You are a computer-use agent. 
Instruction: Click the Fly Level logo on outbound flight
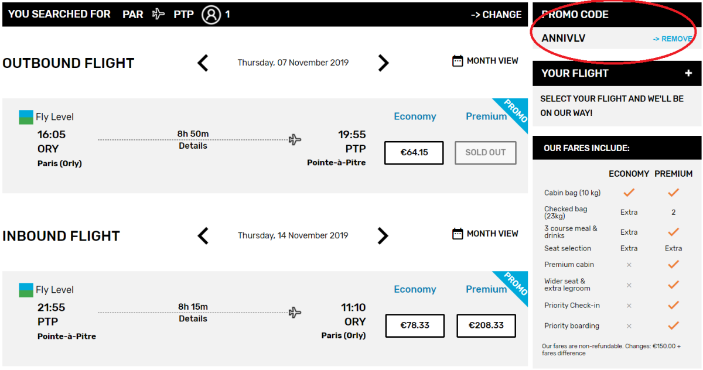click(x=26, y=117)
